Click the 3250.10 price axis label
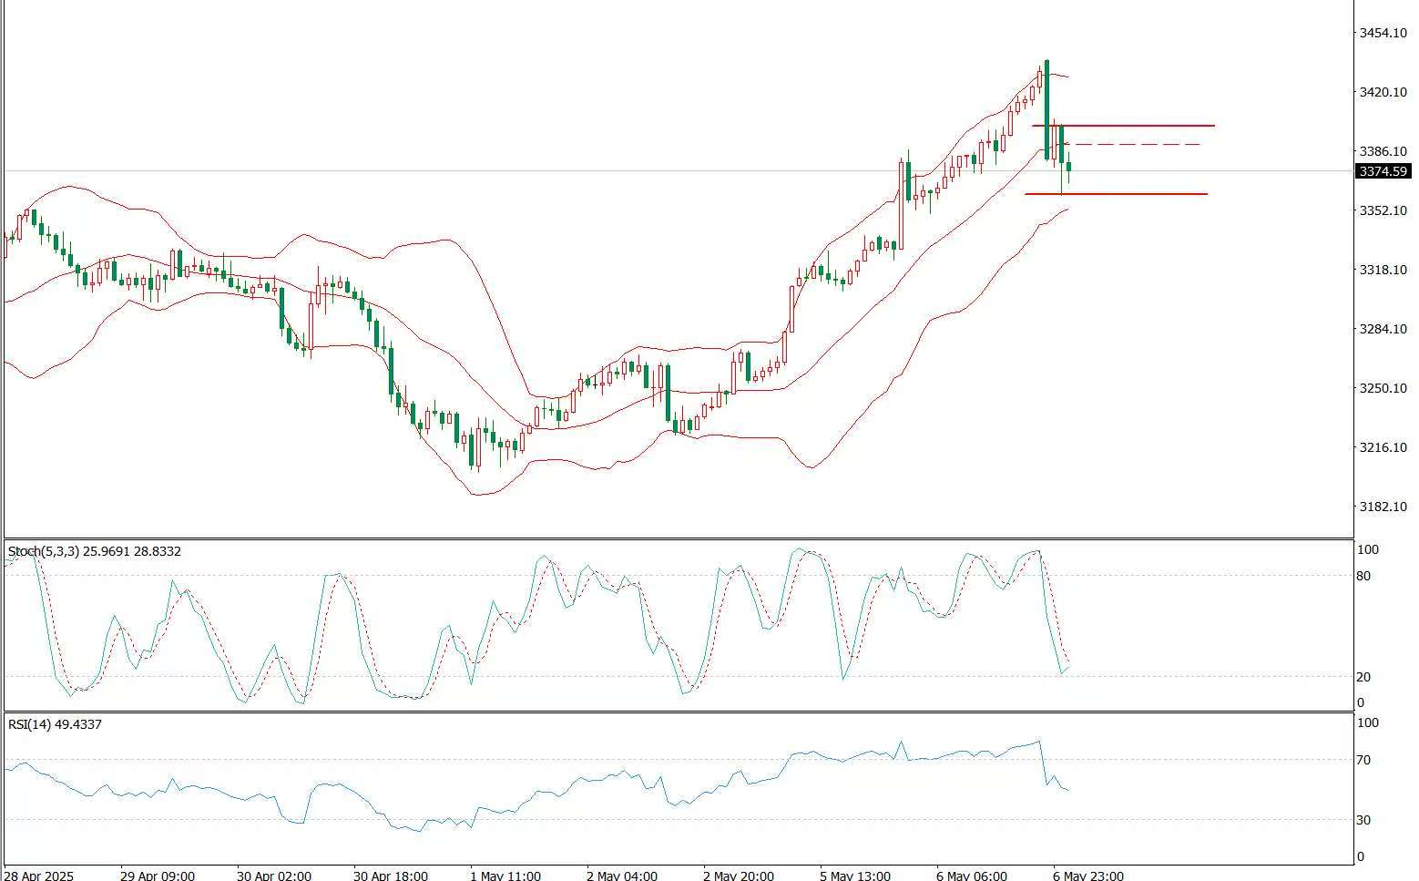Viewport: 1419px width, 881px height. tap(1383, 388)
